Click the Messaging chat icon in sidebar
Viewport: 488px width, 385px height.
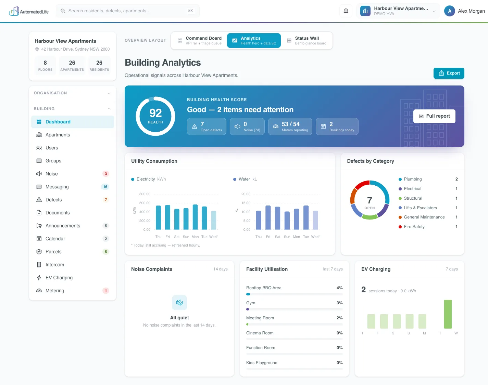[39, 187]
